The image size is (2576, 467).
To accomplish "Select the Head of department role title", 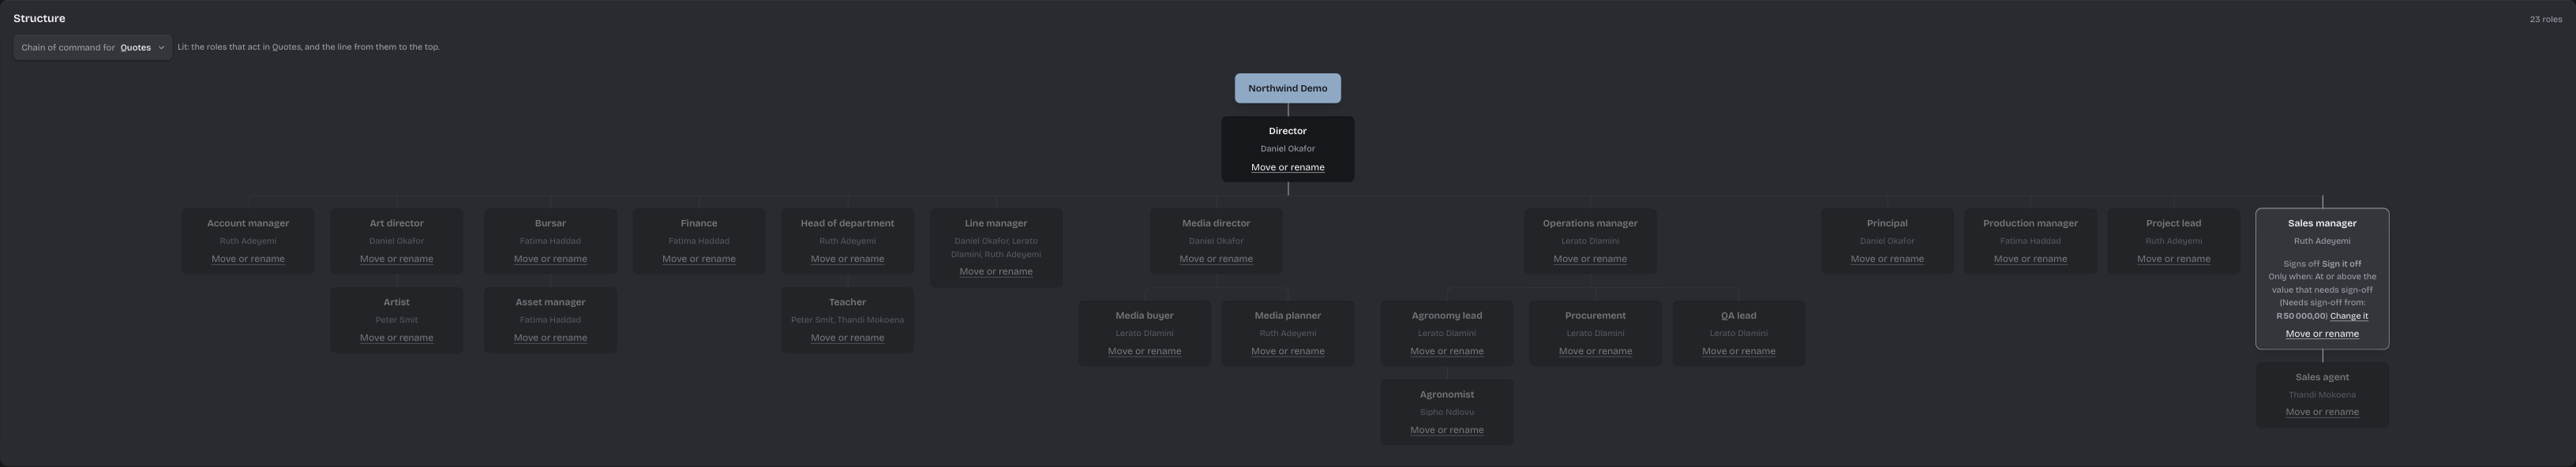I will tap(847, 223).
